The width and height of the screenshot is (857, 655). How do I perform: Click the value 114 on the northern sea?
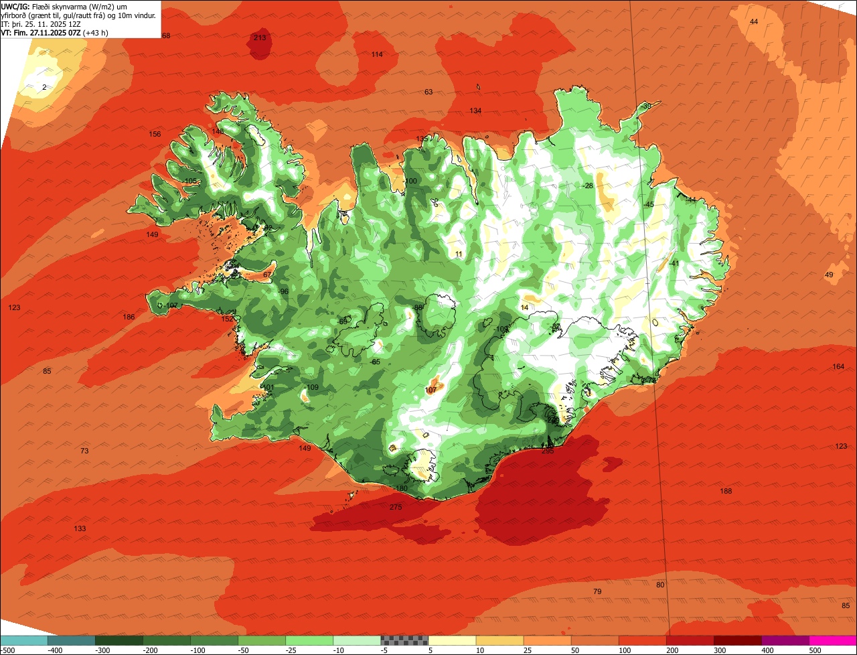pyautogui.click(x=377, y=54)
